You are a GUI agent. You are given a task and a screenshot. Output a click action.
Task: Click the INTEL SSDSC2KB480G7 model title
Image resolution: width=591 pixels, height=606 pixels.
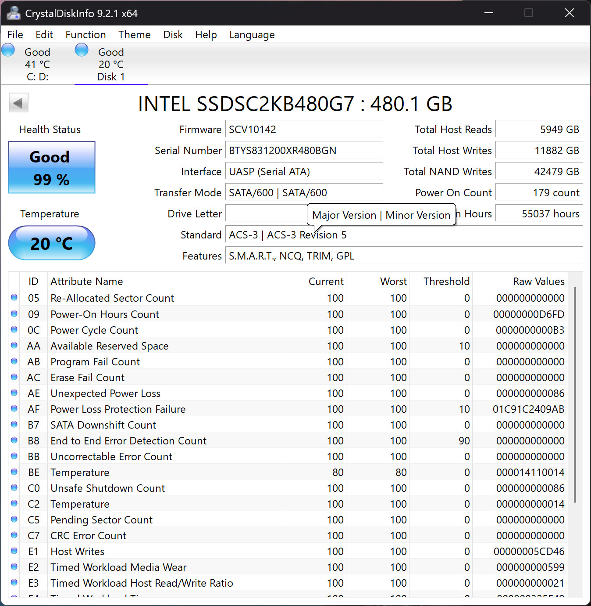point(295,104)
